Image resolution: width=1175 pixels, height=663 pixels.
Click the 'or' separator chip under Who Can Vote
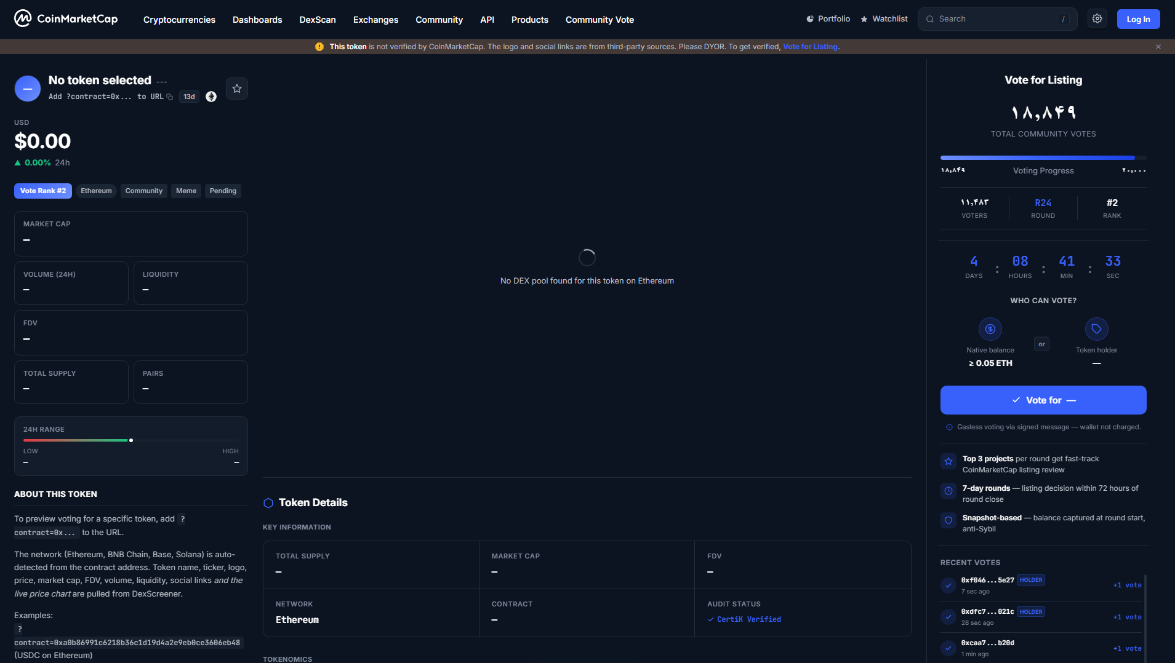click(x=1041, y=344)
